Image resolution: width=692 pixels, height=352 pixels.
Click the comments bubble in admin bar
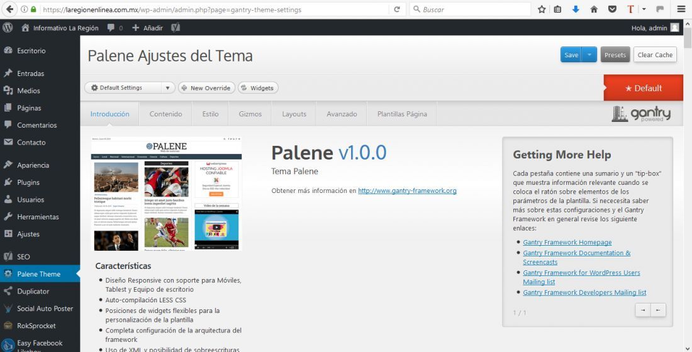114,28
